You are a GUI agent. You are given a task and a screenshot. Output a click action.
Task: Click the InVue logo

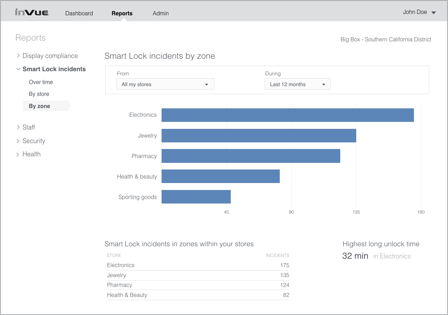pyautogui.click(x=32, y=13)
